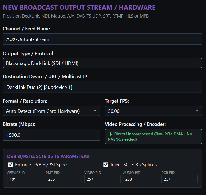Click the PCR PID field
This screenshot has height=195, width=206.
[x=180, y=179]
